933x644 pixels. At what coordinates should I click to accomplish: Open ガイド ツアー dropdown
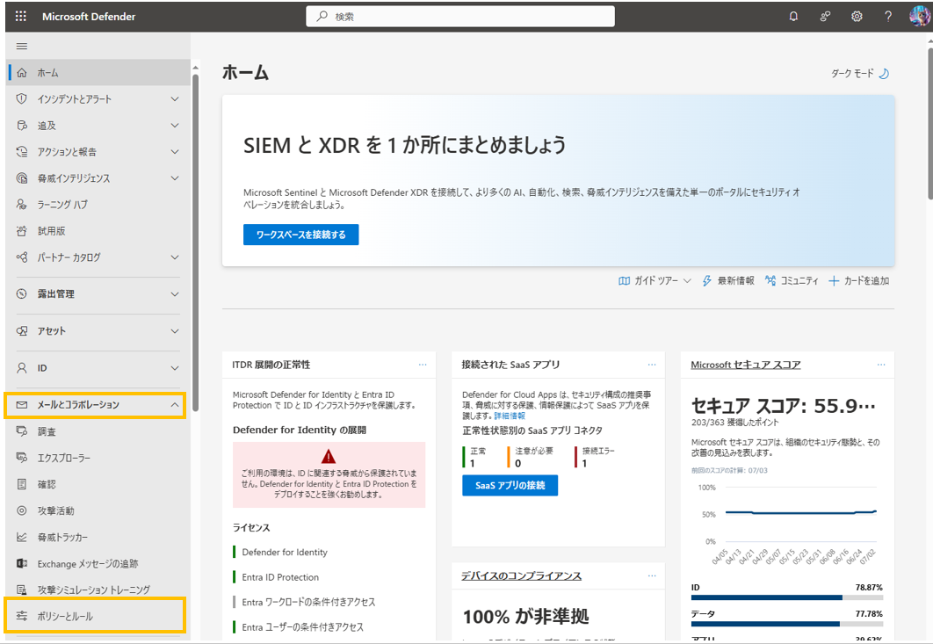pyautogui.click(x=655, y=280)
